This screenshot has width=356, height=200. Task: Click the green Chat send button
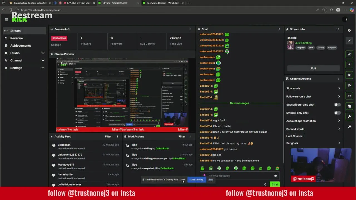click(x=275, y=184)
